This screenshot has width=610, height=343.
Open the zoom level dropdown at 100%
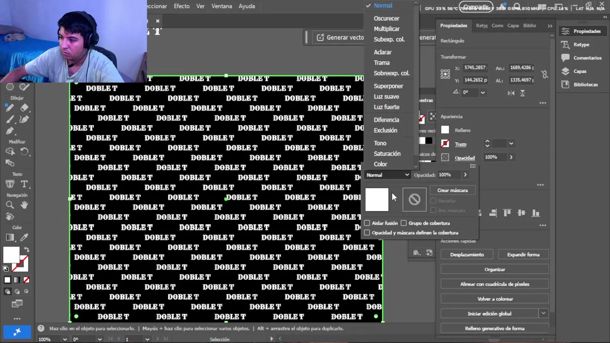point(65,339)
